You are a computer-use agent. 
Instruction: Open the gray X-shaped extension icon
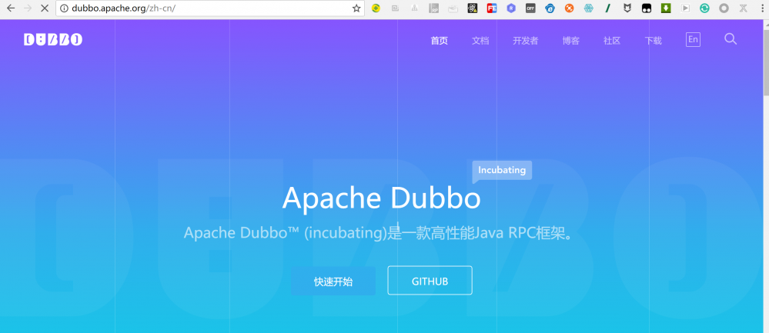coord(743,8)
